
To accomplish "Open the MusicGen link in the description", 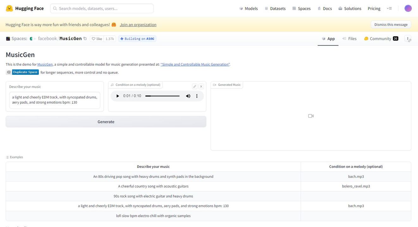I will tap(45, 64).
